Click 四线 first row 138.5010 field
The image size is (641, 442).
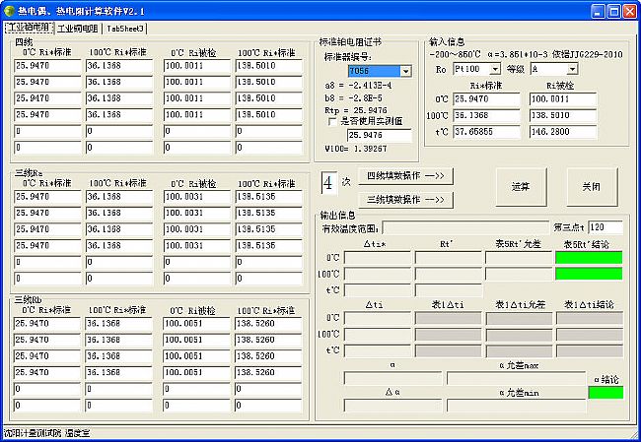click(268, 66)
